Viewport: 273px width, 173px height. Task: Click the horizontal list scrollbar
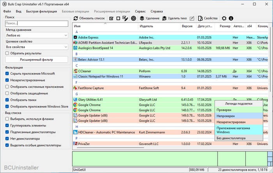110,148
